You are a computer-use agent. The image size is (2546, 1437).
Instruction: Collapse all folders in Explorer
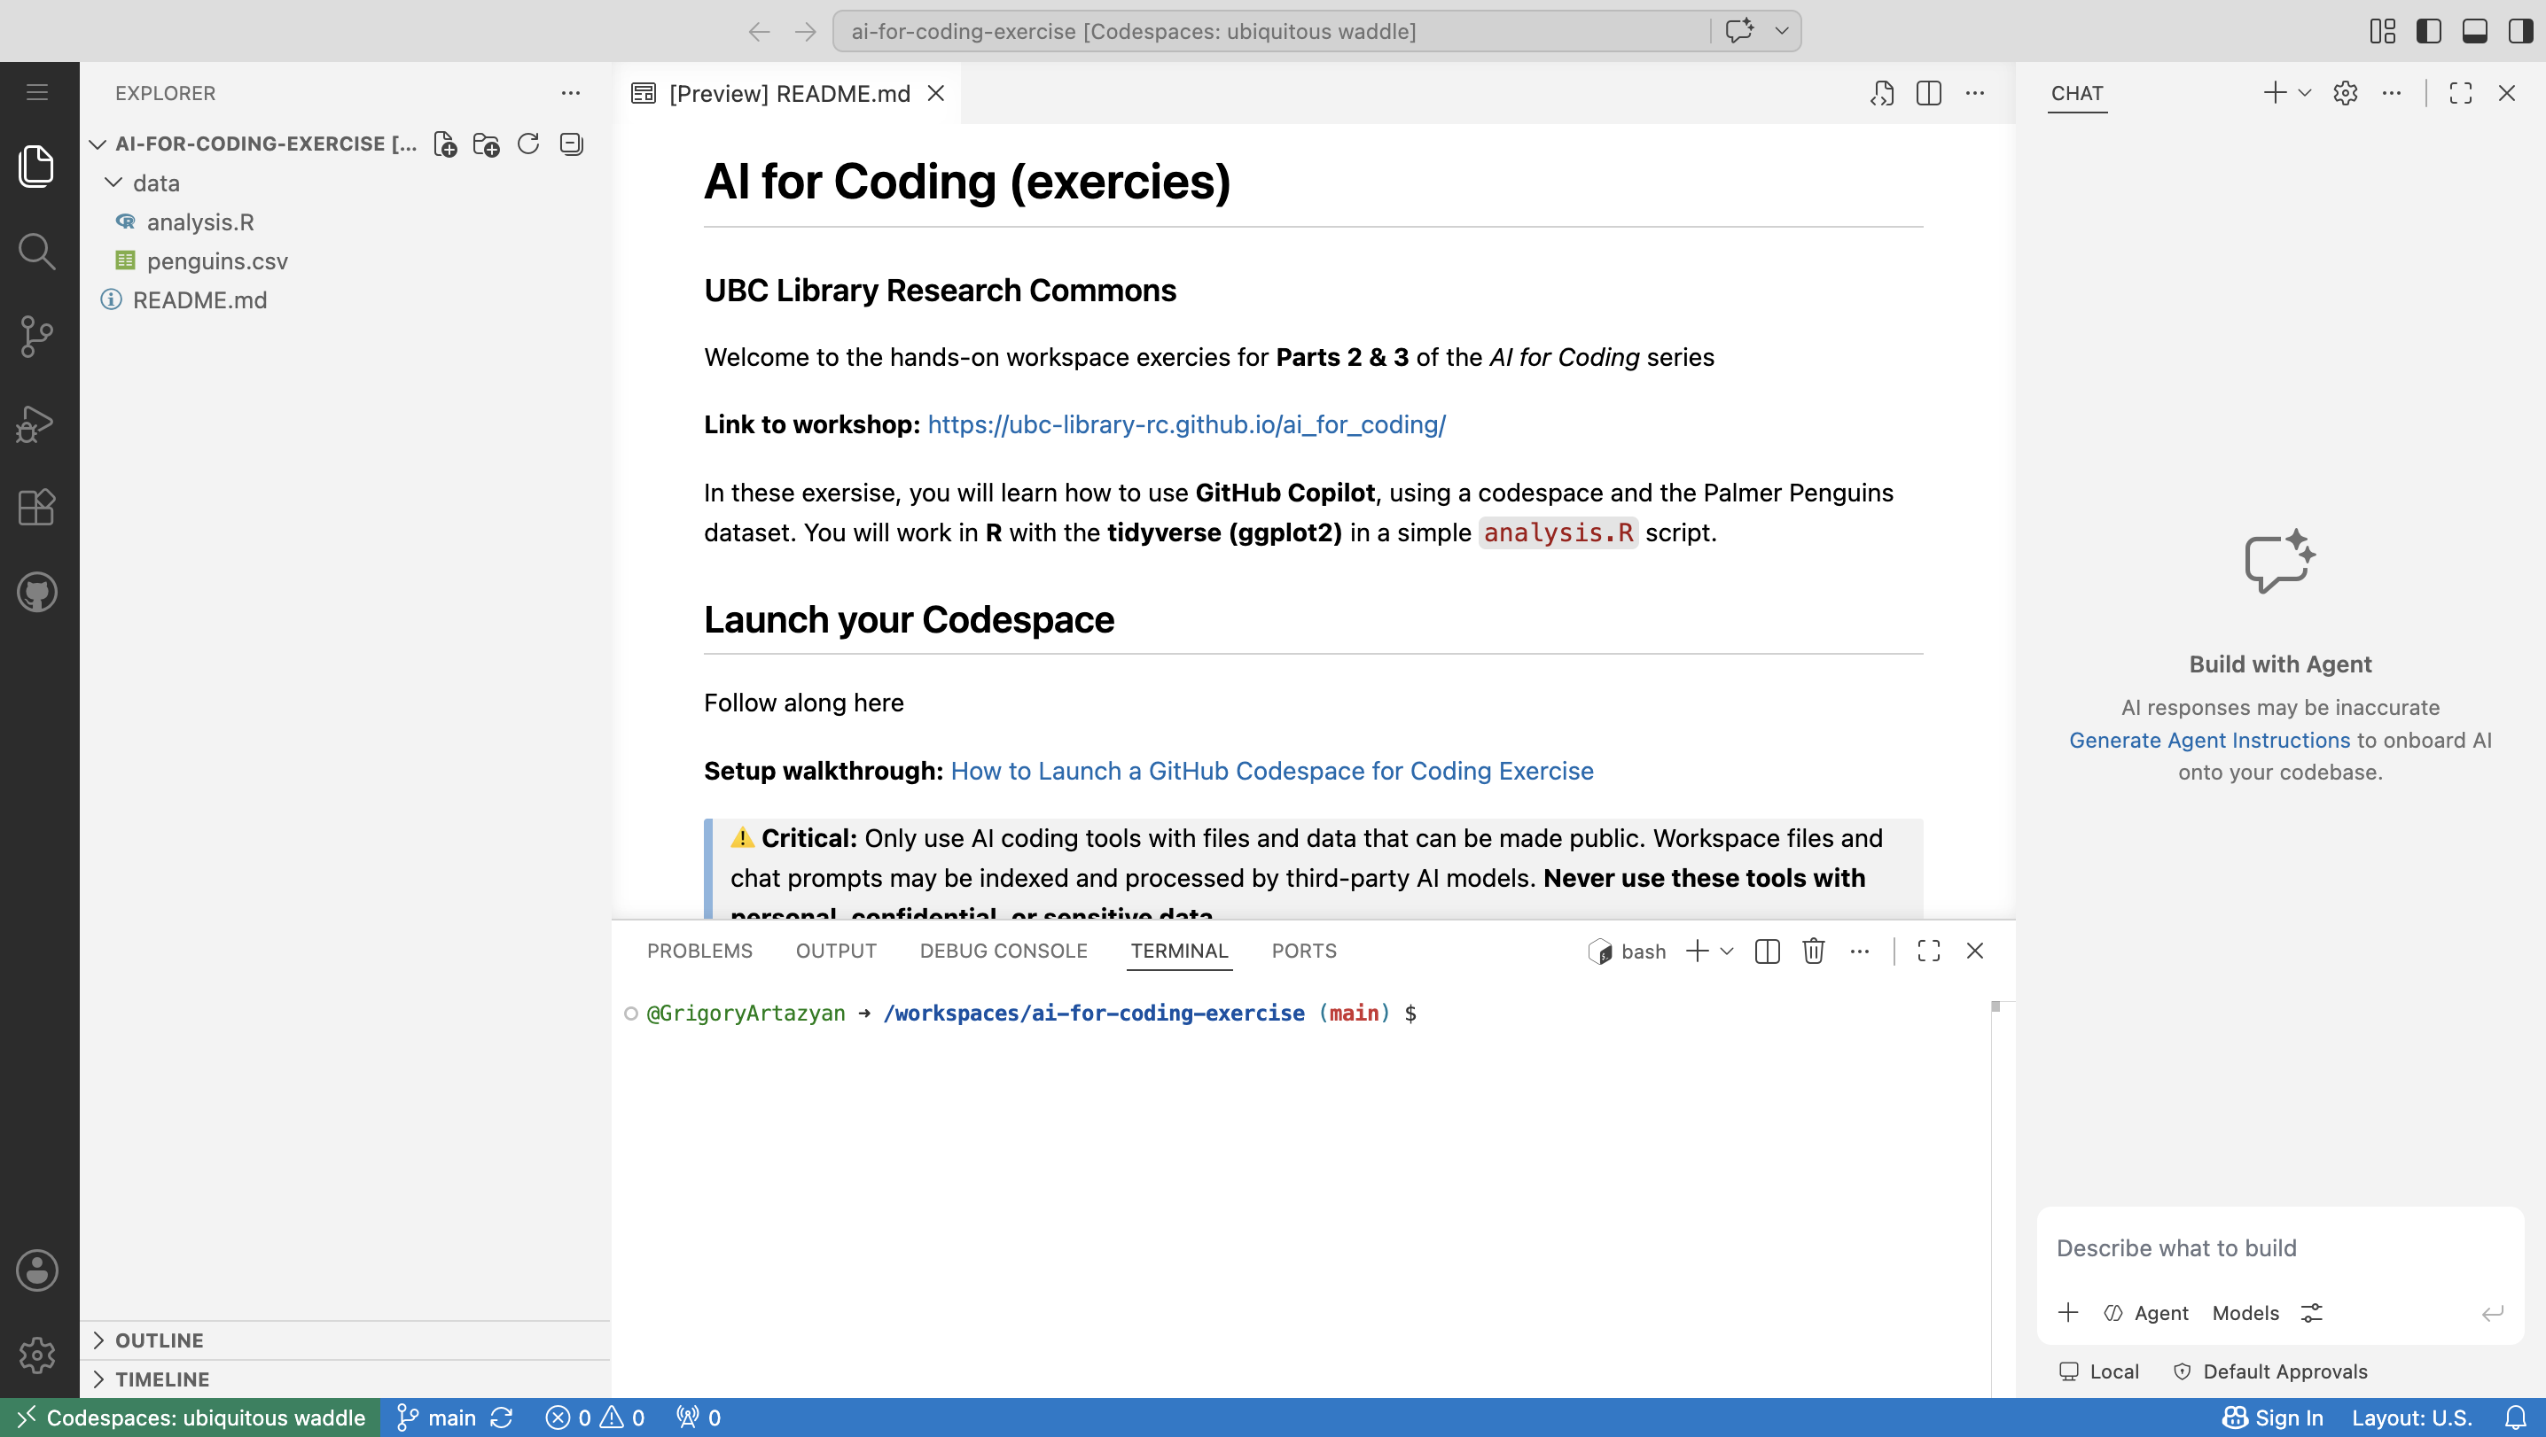[571, 144]
